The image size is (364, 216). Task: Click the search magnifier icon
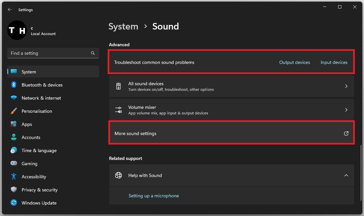(x=93, y=53)
